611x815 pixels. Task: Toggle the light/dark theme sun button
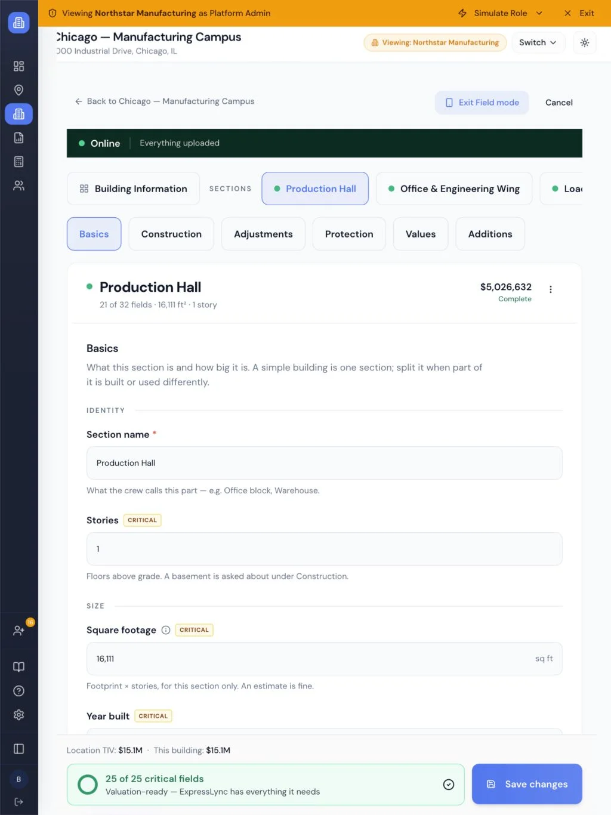[x=584, y=42]
